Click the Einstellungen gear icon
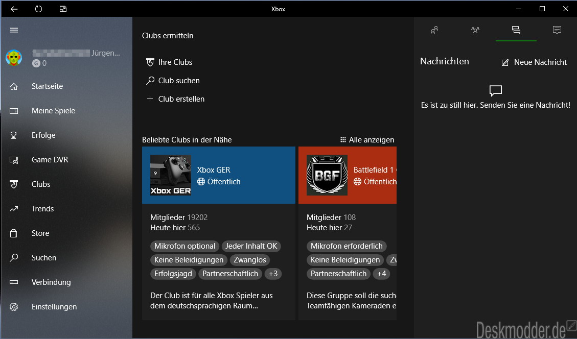The image size is (577, 339). click(x=14, y=307)
